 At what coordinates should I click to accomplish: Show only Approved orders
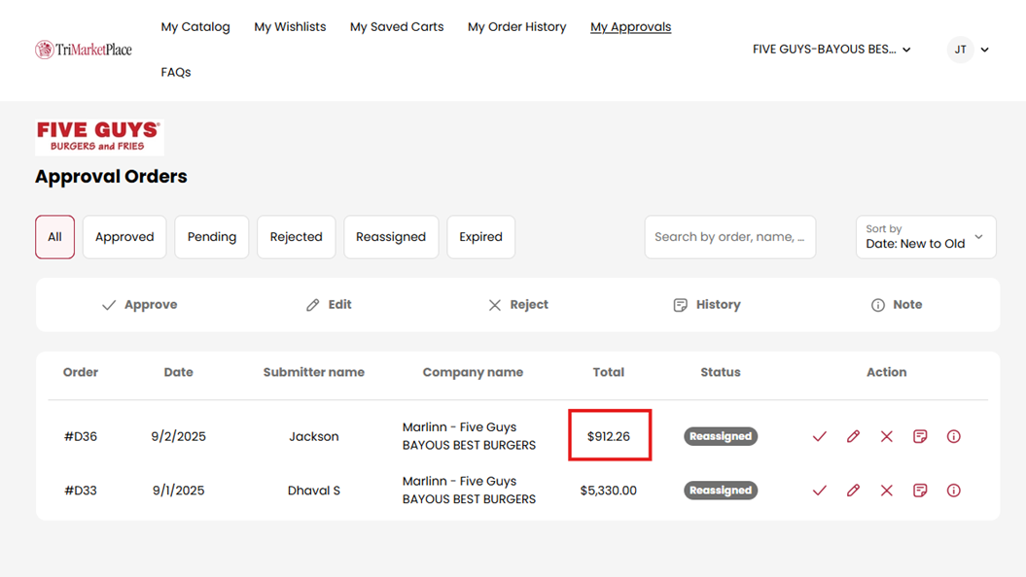pyautogui.click(x=124, y=237)
